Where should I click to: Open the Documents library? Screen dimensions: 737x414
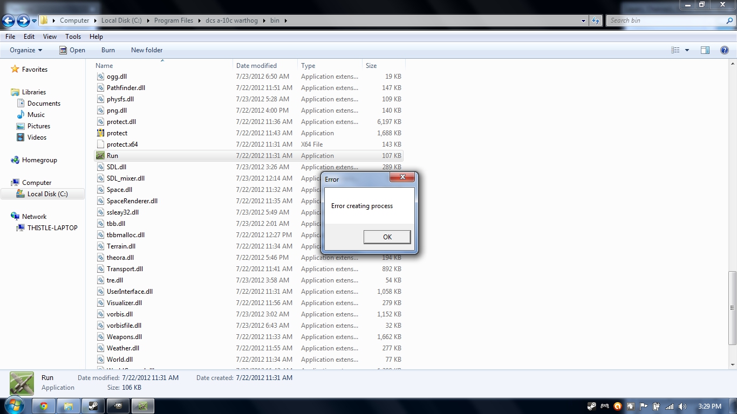44,103
